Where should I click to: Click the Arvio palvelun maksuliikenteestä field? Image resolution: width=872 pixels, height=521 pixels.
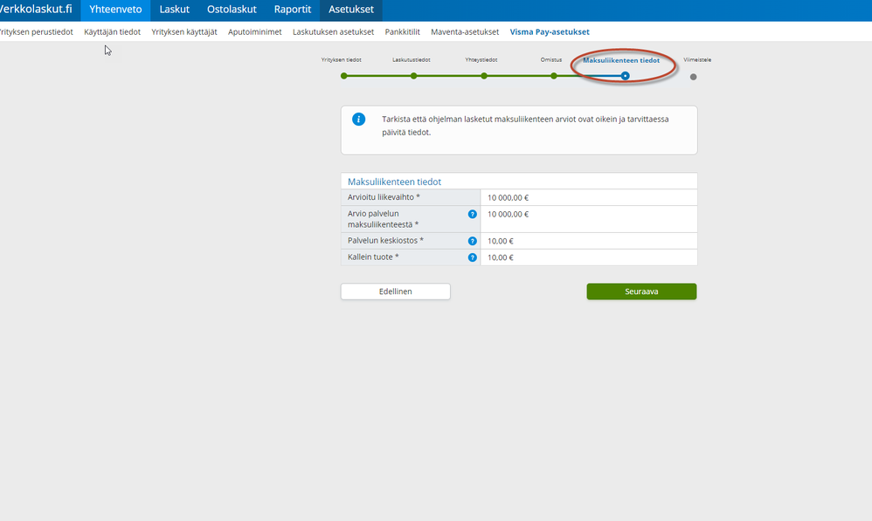point(588,219)
